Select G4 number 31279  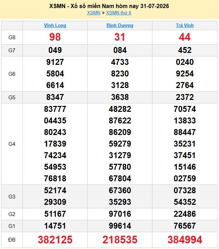120,155
